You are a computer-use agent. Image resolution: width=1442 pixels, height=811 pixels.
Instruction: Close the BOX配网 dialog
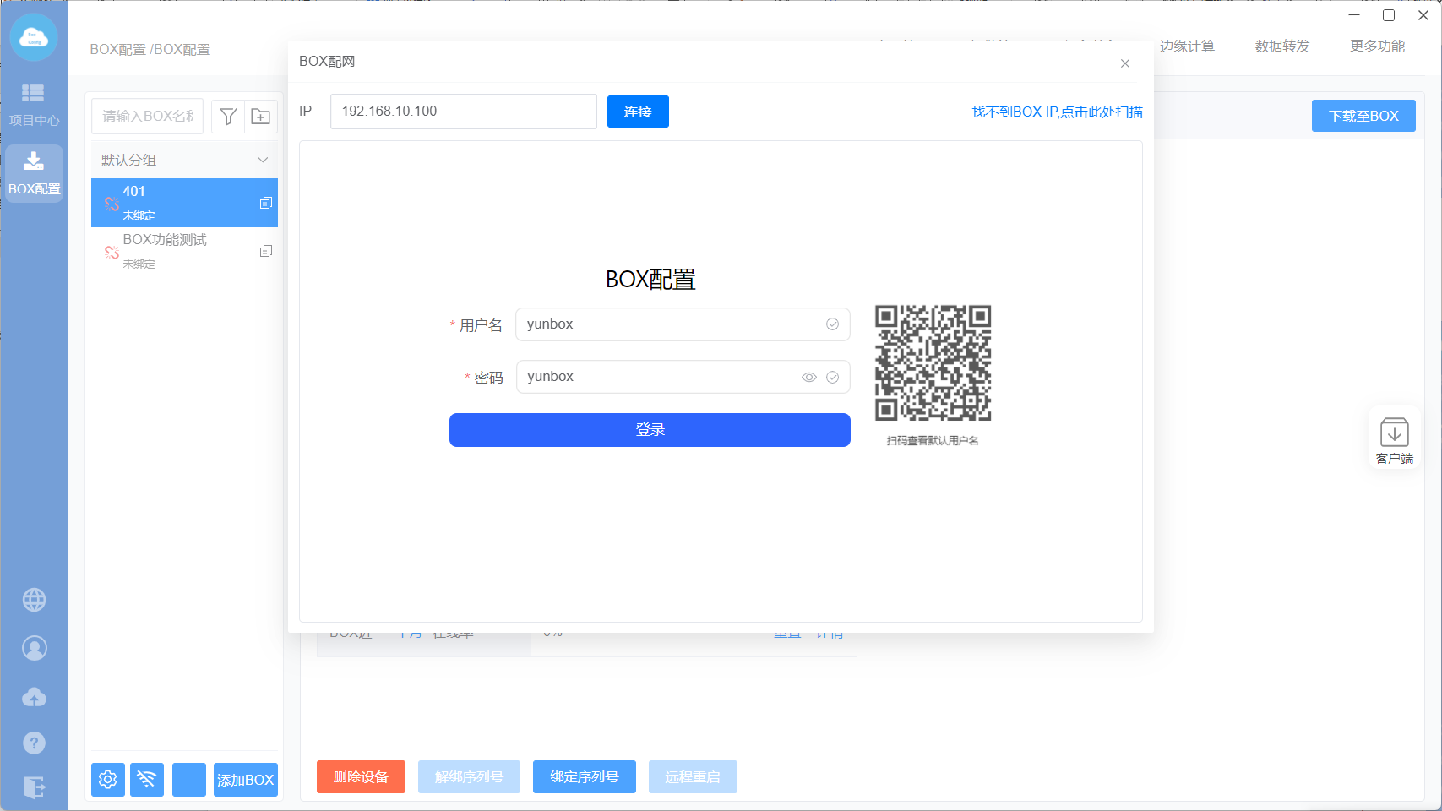(x=1124, y=63)
